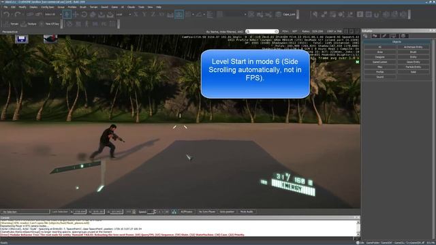Image resolution: width=436 pixels, height=245 pixels.
Task: Open the Help menu
Action: tap(159, 7)
